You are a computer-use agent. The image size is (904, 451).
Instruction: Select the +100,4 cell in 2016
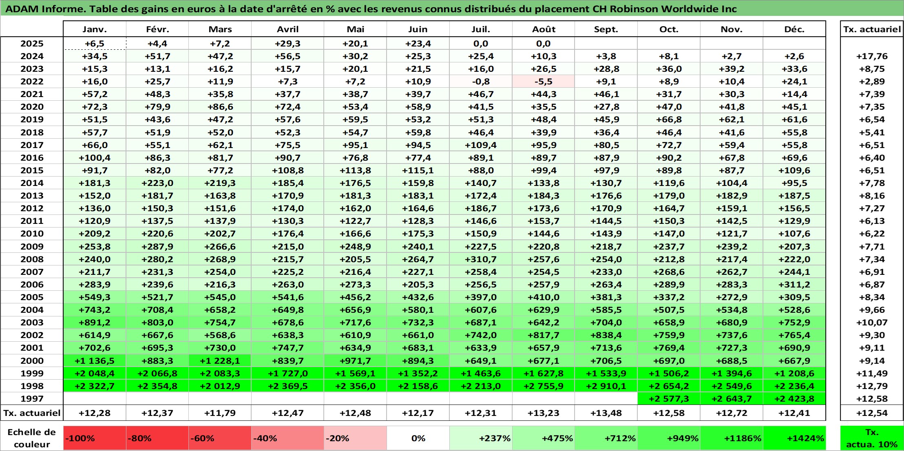coord(95,158)
